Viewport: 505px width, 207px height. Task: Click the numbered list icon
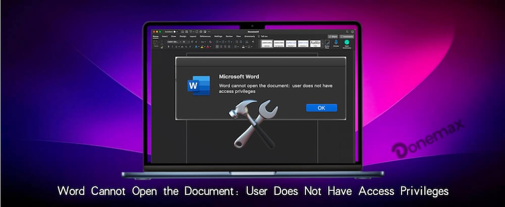pos(223,42)
